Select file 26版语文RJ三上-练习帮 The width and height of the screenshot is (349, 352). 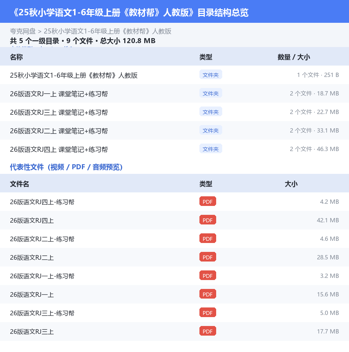pyautogui.click(x=174, y=313)
